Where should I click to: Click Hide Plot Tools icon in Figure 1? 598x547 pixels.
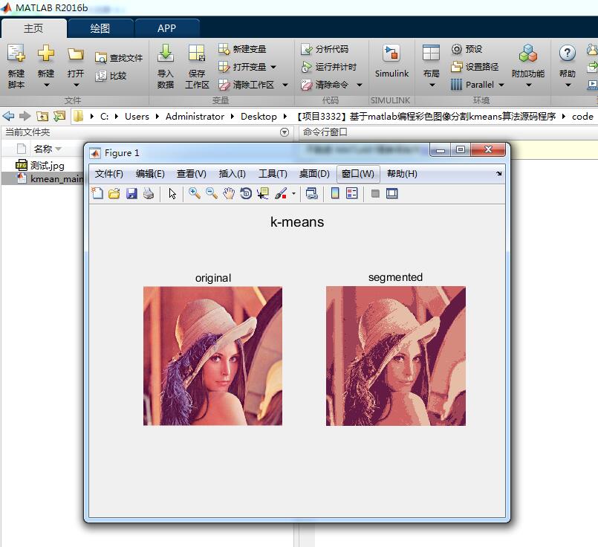[x=375, y=193]
